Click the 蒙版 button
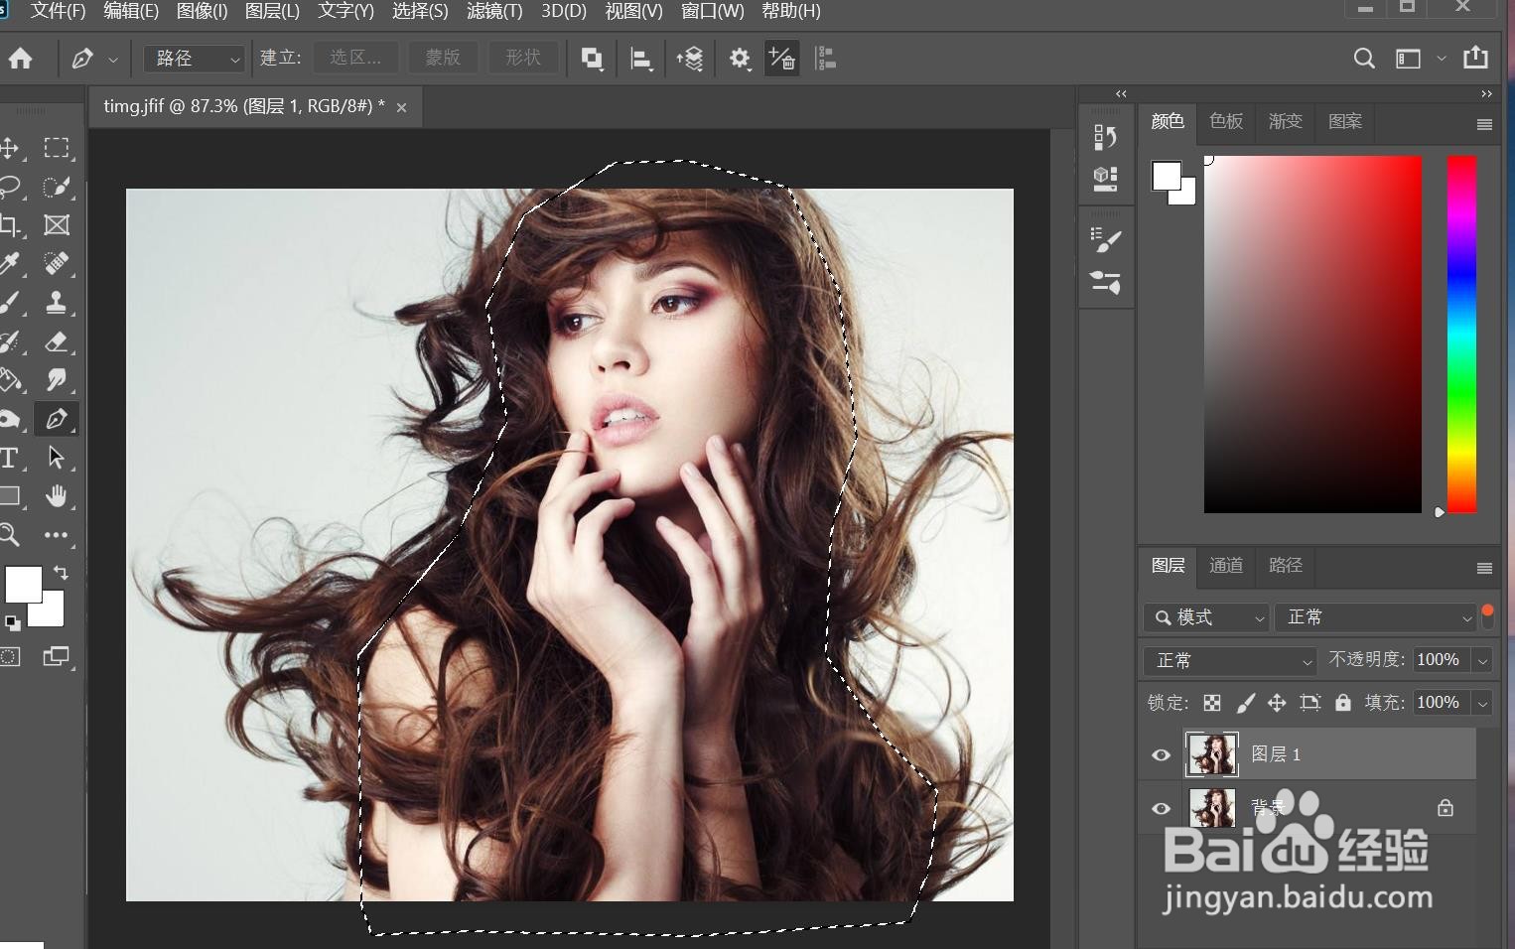Screen dimensions: 1515x949 (443, 59)
